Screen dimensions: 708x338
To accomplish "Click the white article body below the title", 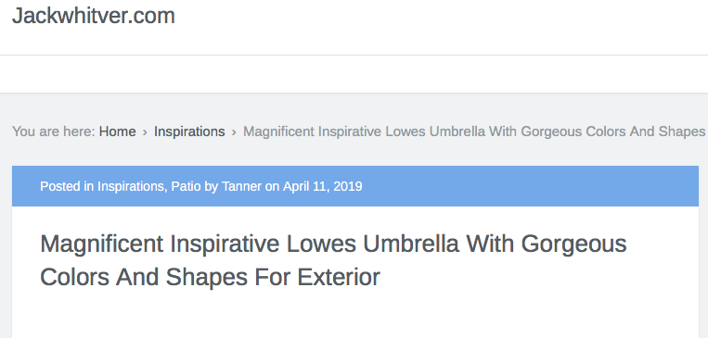I will point(354,318).
